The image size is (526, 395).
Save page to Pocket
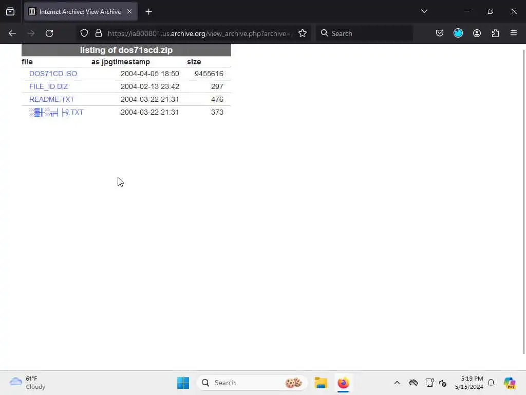(x=440, y=33)
